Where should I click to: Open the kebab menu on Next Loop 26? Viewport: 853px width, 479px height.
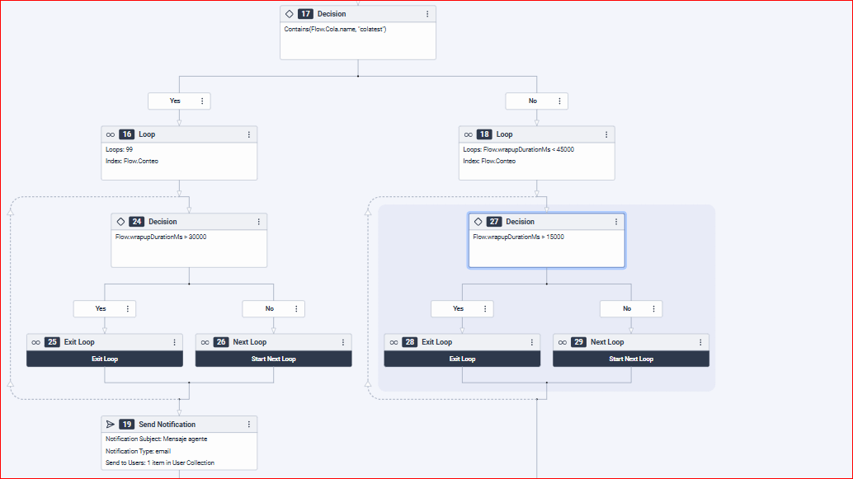point(342,342)
